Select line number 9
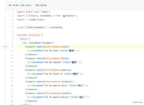Image resolution: width=144 pixels, height=105 pixels. (x=13, y=43)
